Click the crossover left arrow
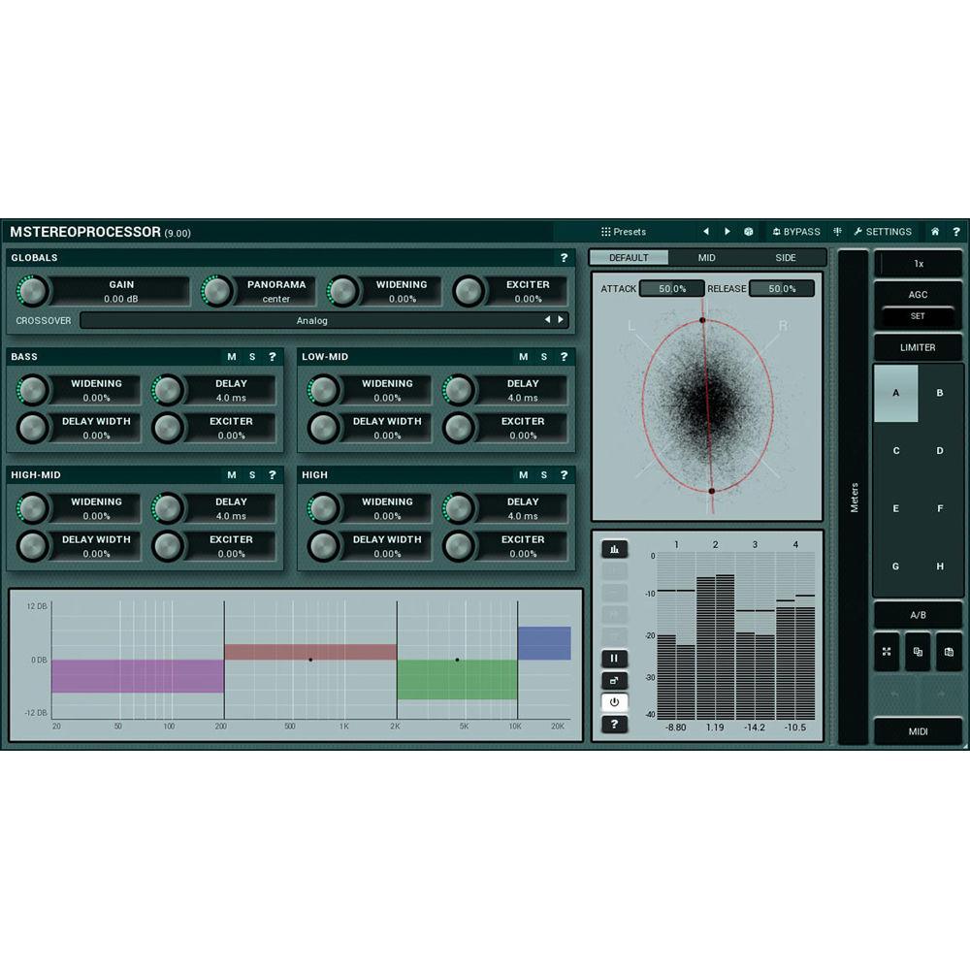This screenshot has height=970, width=970. tap(549, 320)
